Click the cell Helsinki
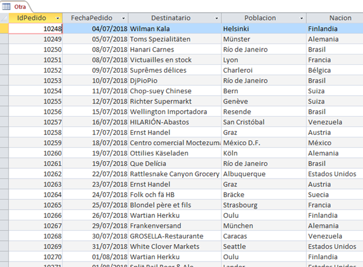This screenshot has height=267, width=363. [x=264, y=28]
